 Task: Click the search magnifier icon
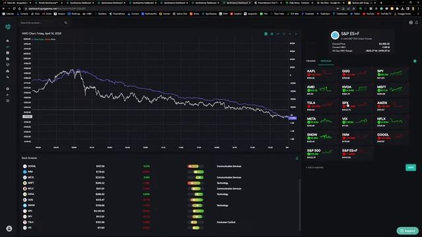66,23
